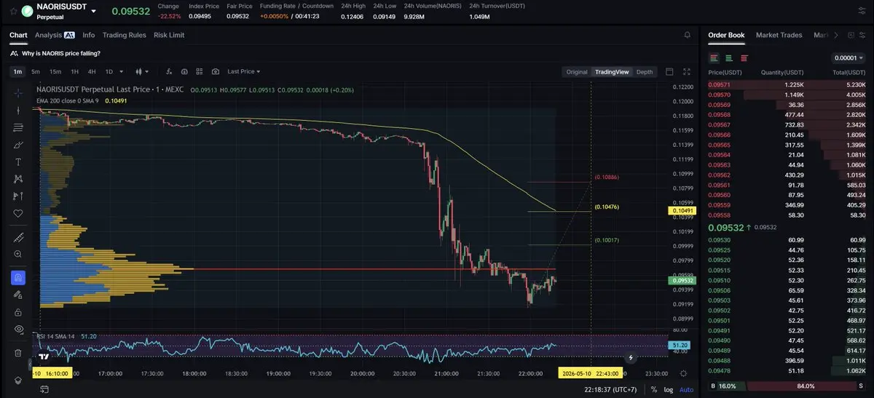Viewport: 874px width, 398px height.
Task: Select the zoom in tool
Action: click(x=19, y=255)
